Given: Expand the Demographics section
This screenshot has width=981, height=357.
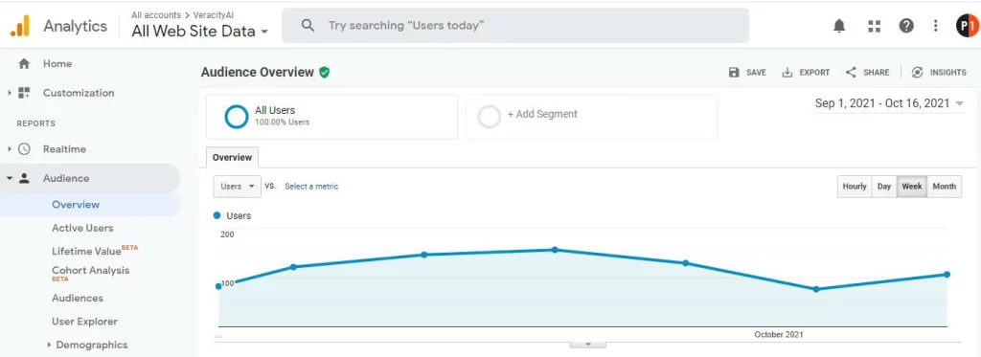Looking at the screenshot, I should tap(49, 345).
